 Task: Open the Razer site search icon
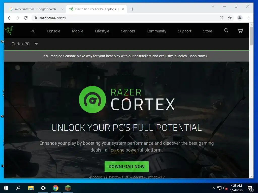coord(226,30)
